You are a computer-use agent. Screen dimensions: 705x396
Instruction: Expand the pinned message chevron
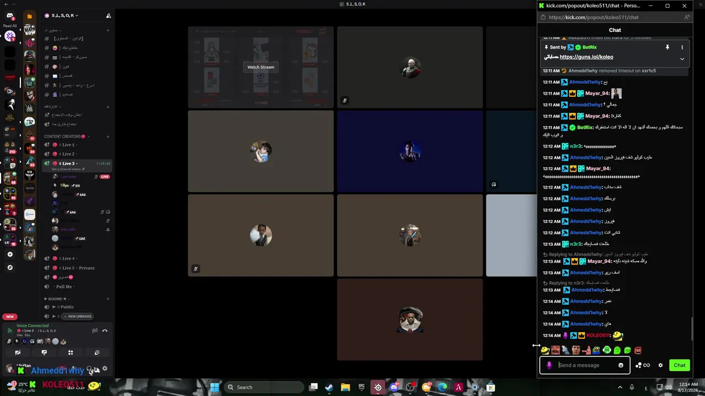(682, 59)
